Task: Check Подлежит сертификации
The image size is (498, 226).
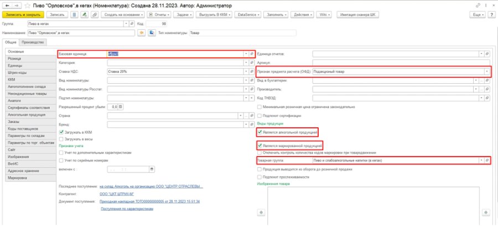Action: (x=260, y=116)
